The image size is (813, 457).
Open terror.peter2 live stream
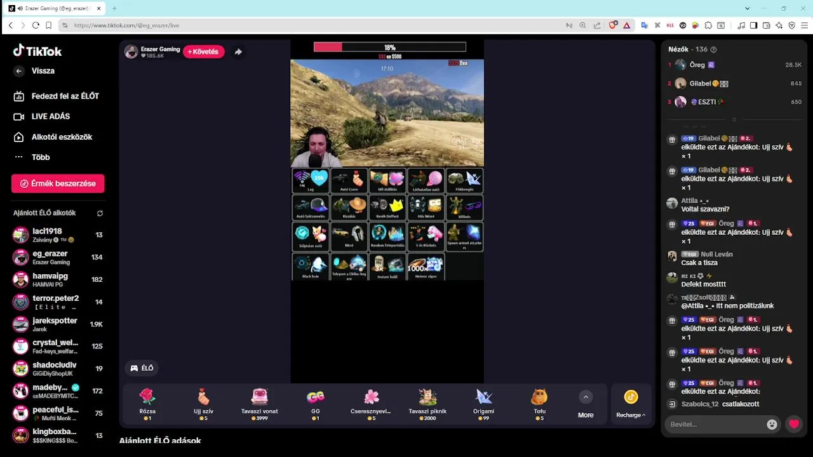point(58,301)
